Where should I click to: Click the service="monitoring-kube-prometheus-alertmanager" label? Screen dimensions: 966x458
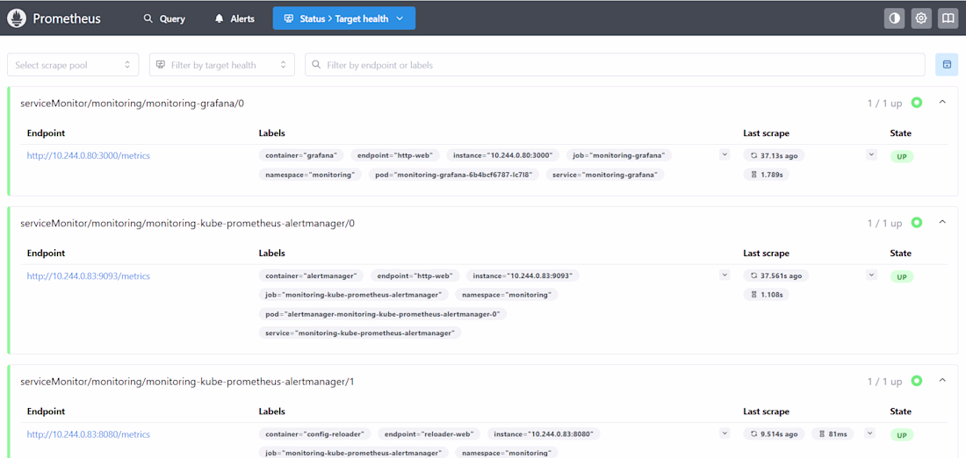[360, 333]
